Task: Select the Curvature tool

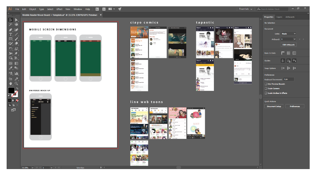Action: point(16,30)
